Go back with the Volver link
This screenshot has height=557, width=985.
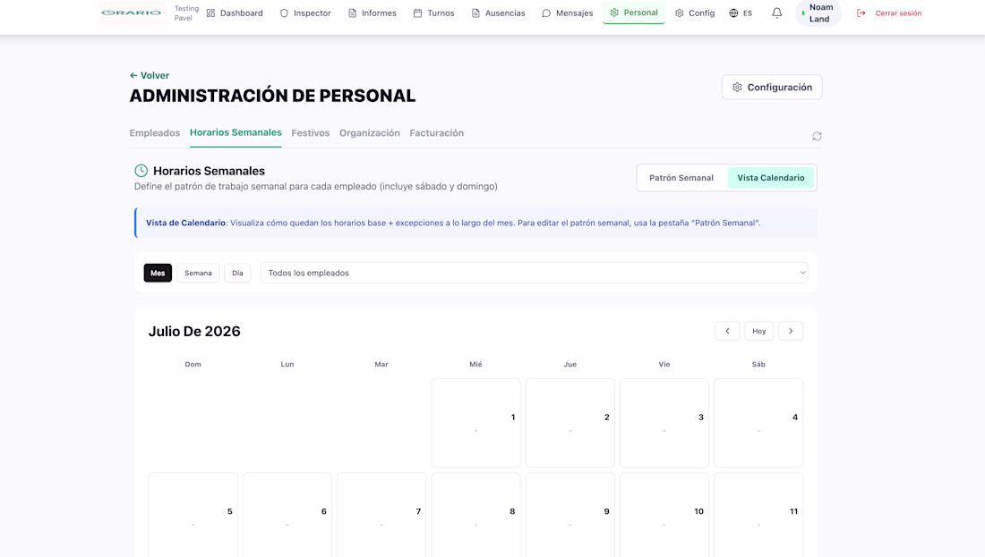click(x=150, y=75)
